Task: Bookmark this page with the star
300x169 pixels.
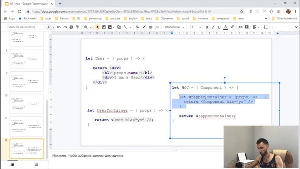Action: (x=242, y=11)
